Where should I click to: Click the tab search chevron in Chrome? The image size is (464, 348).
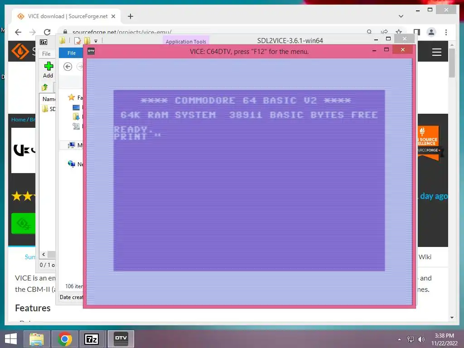[401, 16]
